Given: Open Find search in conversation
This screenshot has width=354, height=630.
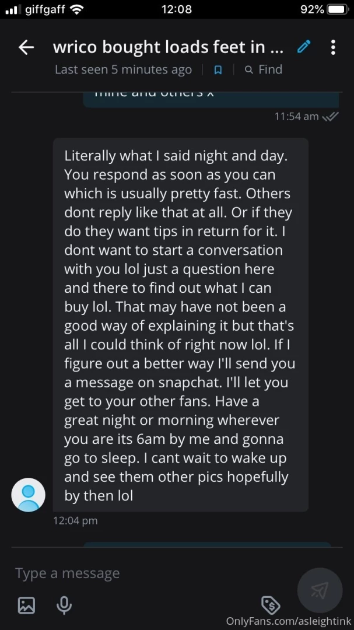Looking at the screenshot, I should coord(264,70).
